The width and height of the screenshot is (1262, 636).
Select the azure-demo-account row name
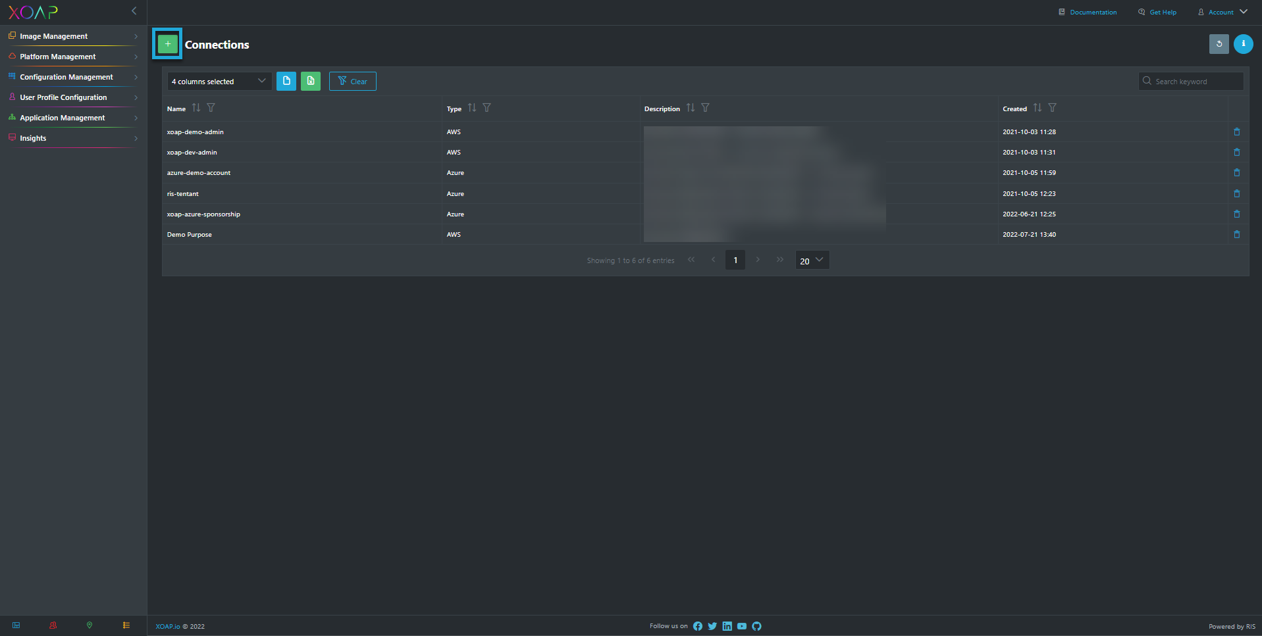(x=199, y=172)
